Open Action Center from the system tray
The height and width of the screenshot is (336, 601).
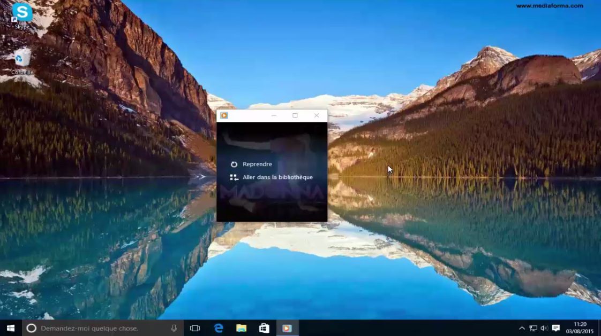pyautogui.click(x=557, y=328)
